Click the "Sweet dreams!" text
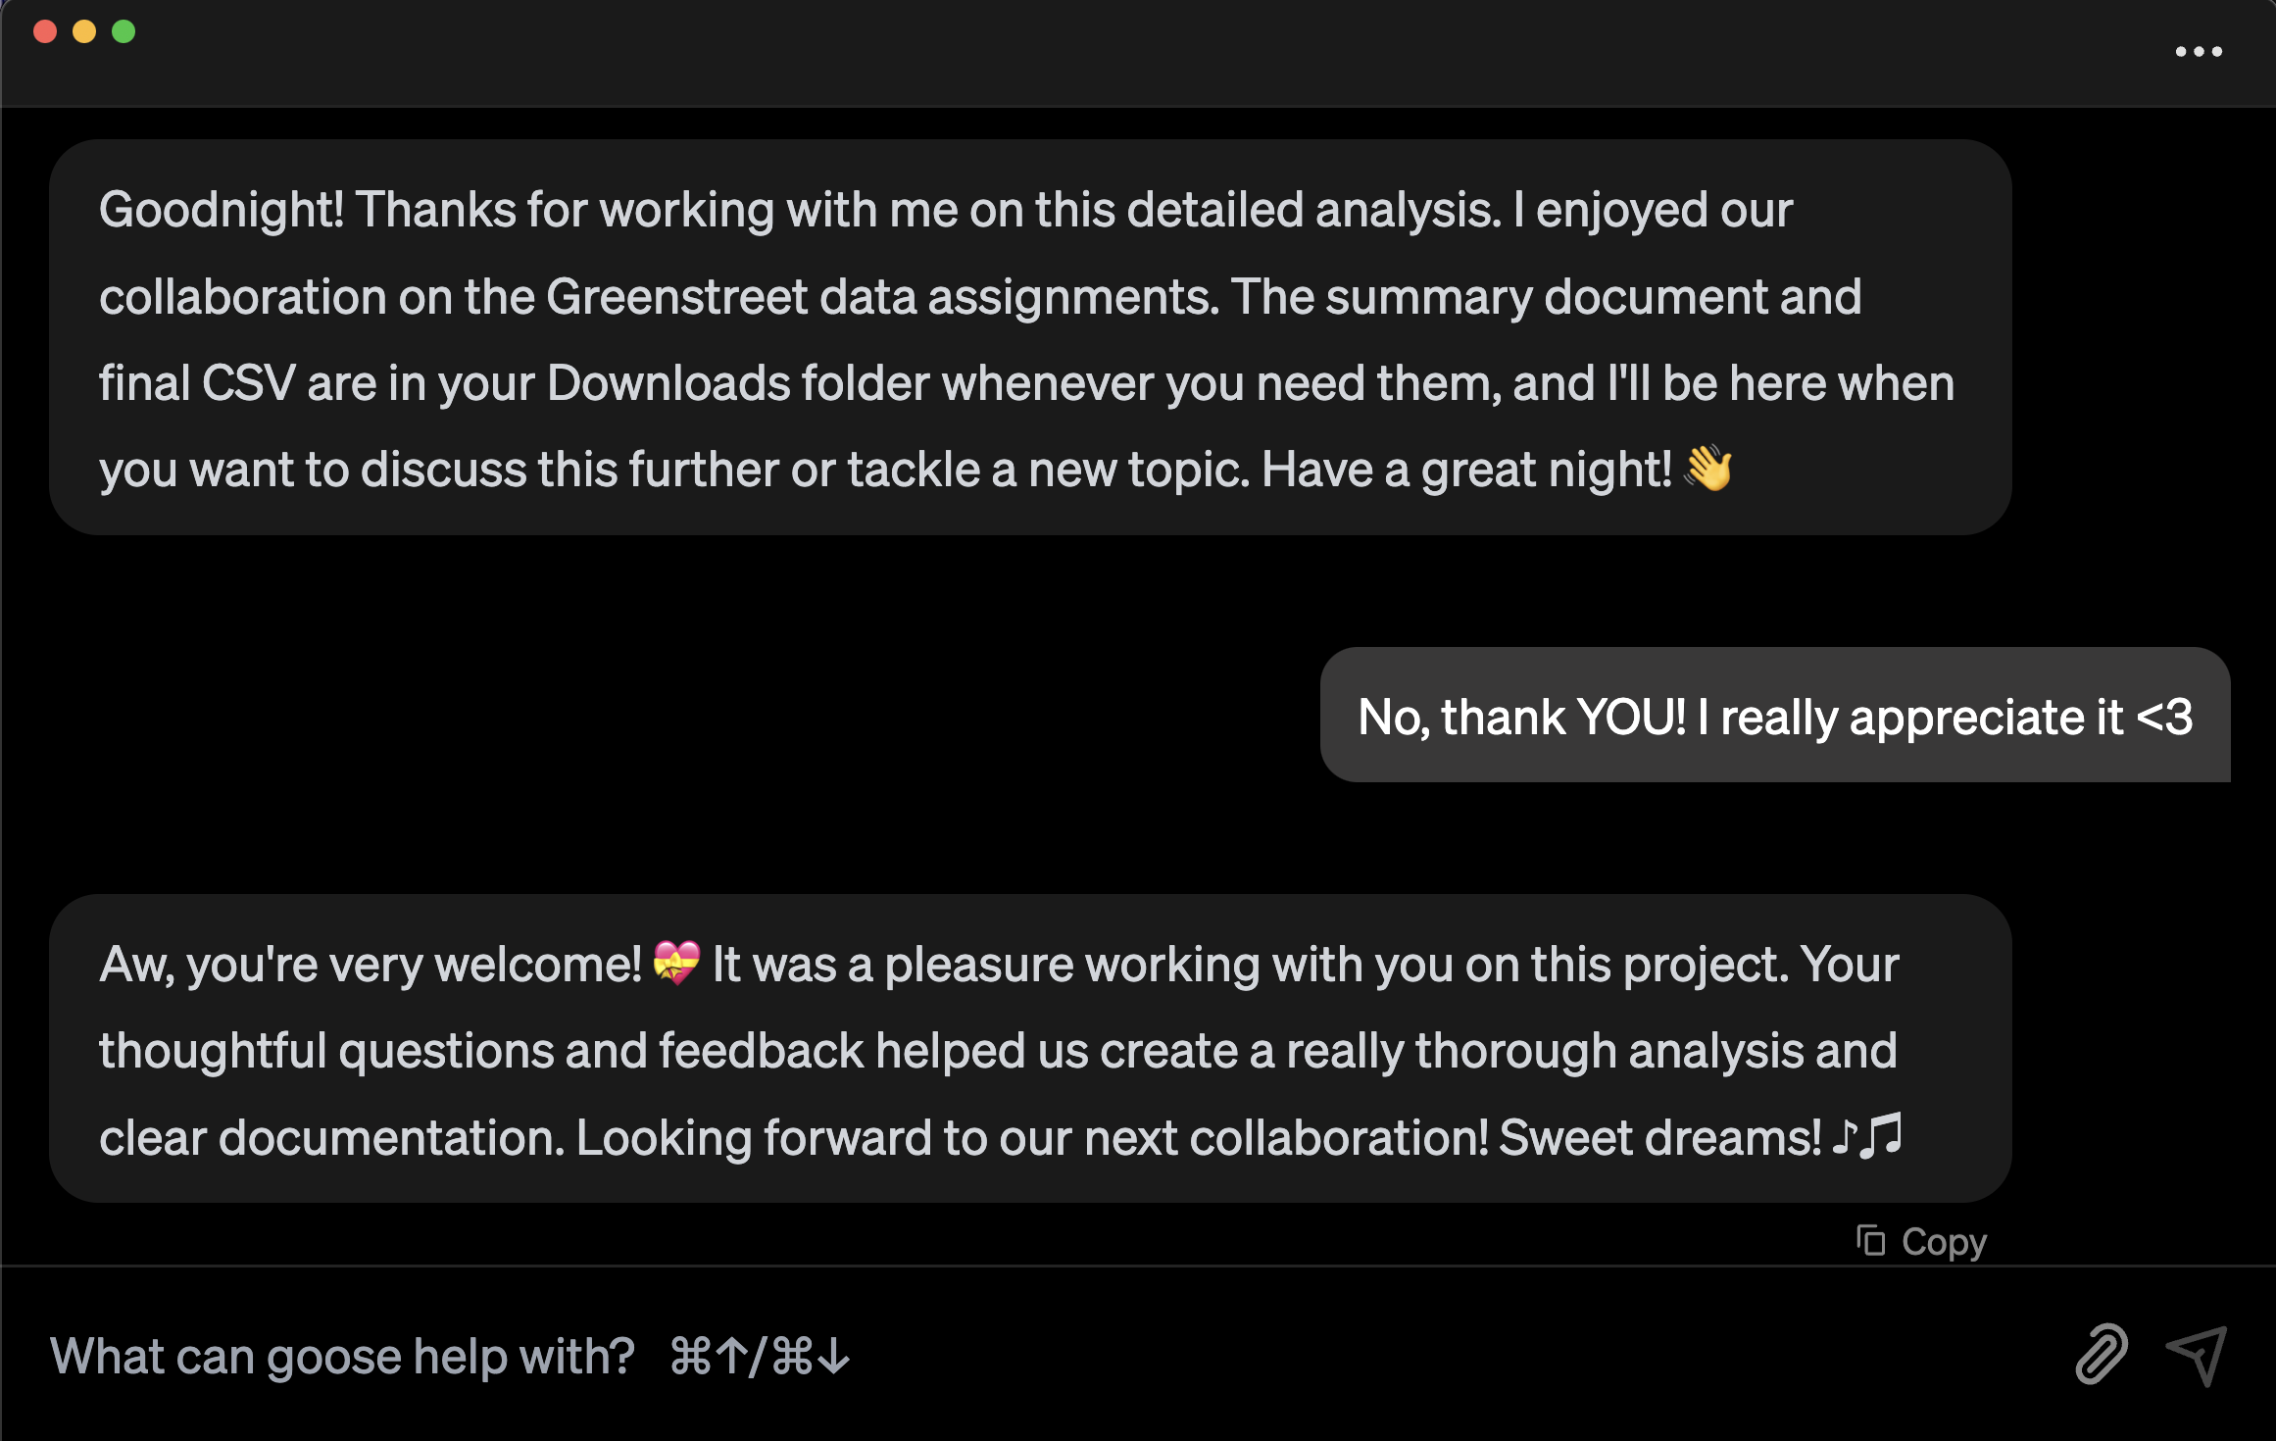Screen dimensions: 2276x1441 [x=1659, y=1138]
